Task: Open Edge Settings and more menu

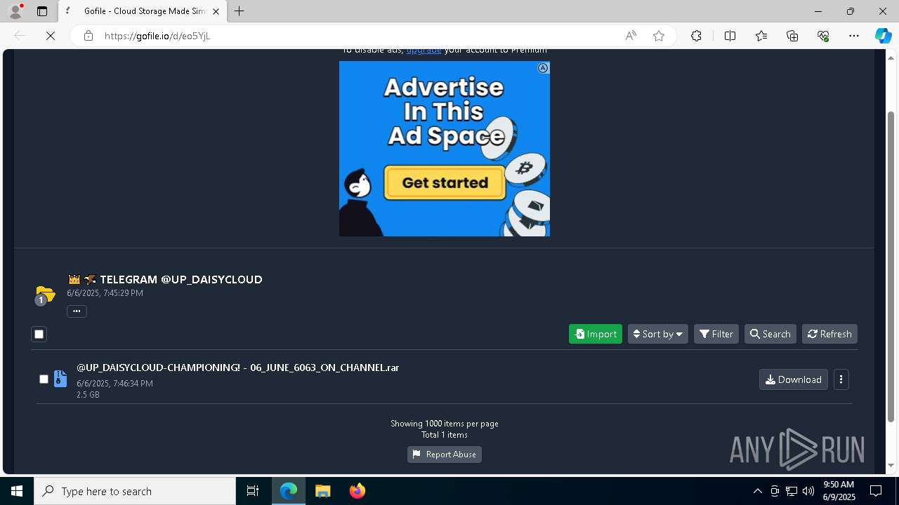Action: (x=854, y=36)
